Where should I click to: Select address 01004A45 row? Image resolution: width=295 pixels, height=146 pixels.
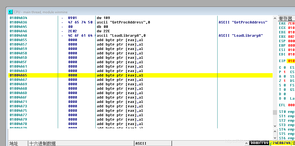[x=19, y=27]
